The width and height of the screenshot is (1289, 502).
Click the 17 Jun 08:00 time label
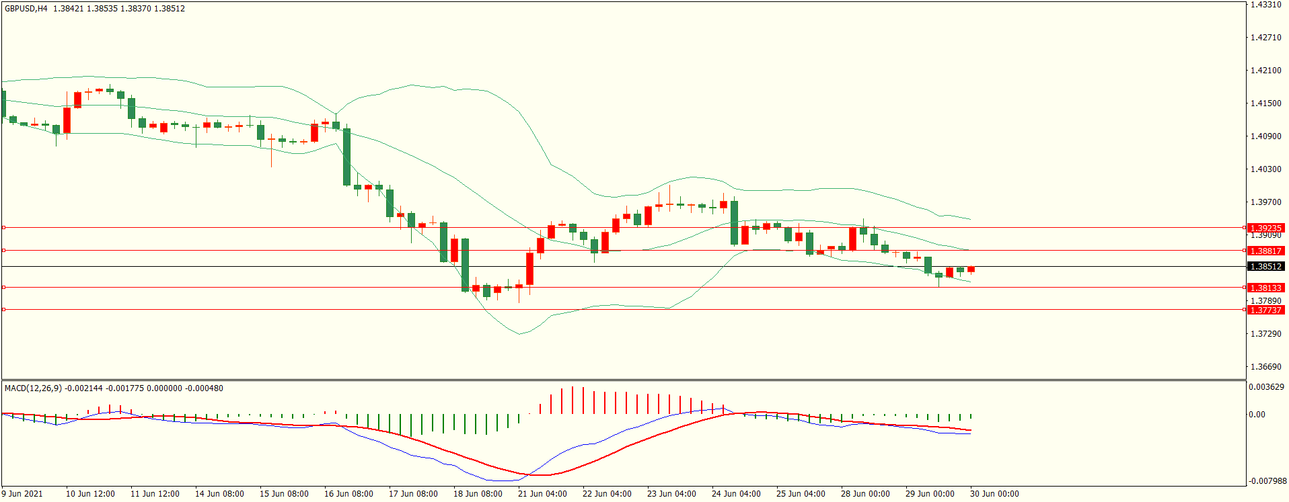click(x=413, y=494)
